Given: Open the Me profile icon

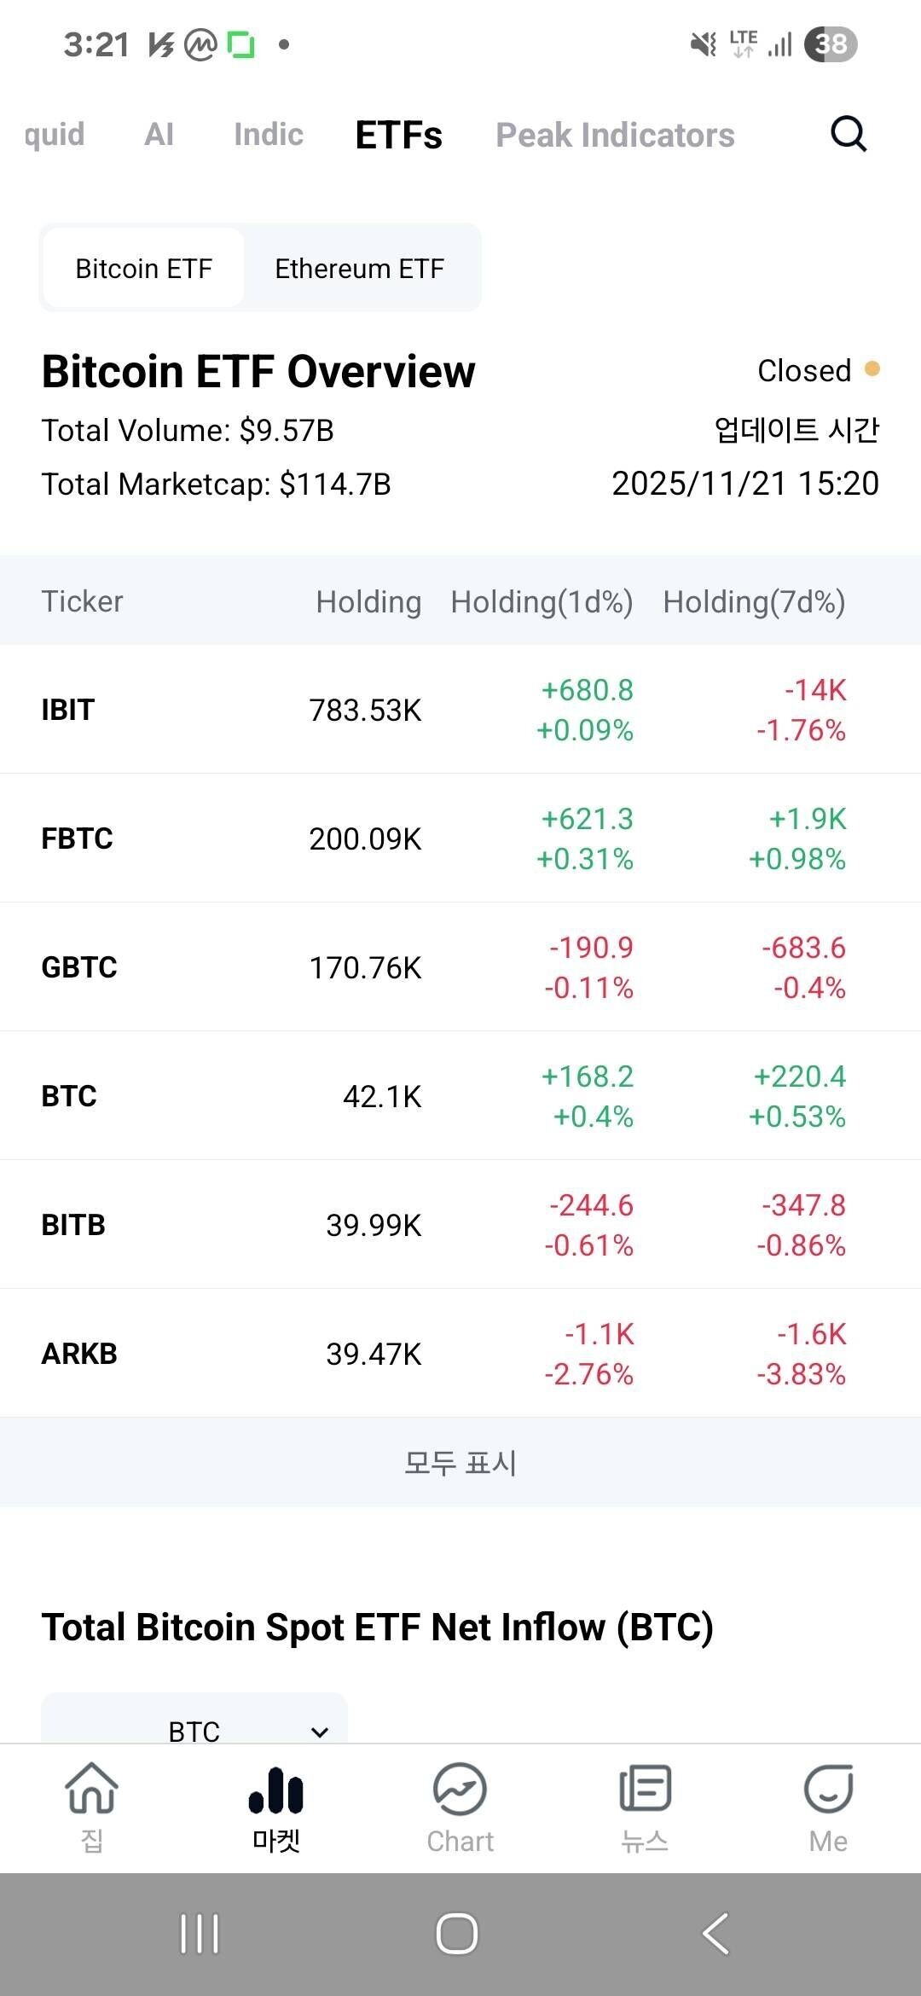Looking at the screenshot, I should (x=828, y=1788).
